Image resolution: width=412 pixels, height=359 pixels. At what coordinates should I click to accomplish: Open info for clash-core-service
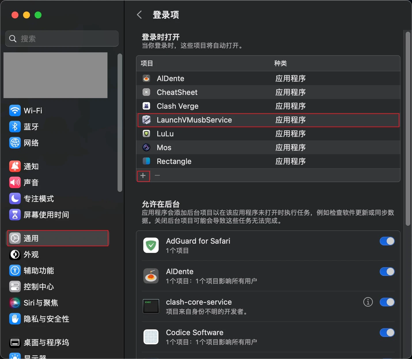368,302
